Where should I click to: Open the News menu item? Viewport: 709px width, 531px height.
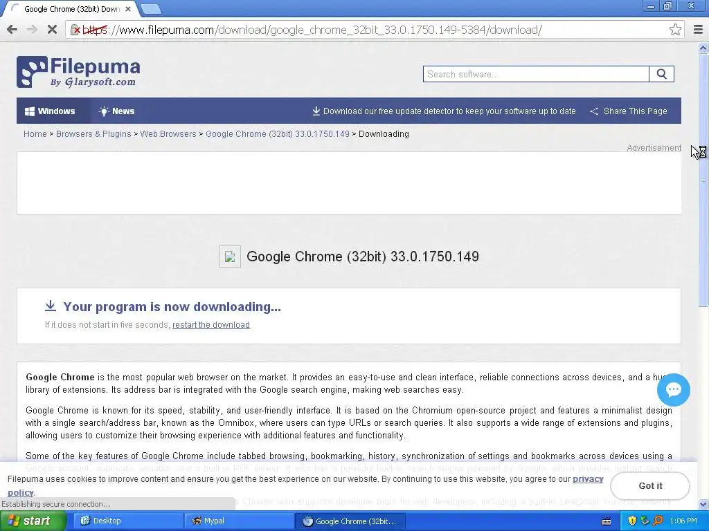(x=116, y=111)
